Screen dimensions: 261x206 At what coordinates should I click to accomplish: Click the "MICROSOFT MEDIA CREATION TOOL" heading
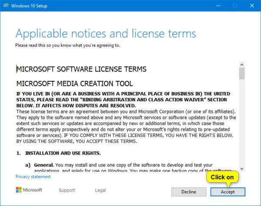[74, 83]
